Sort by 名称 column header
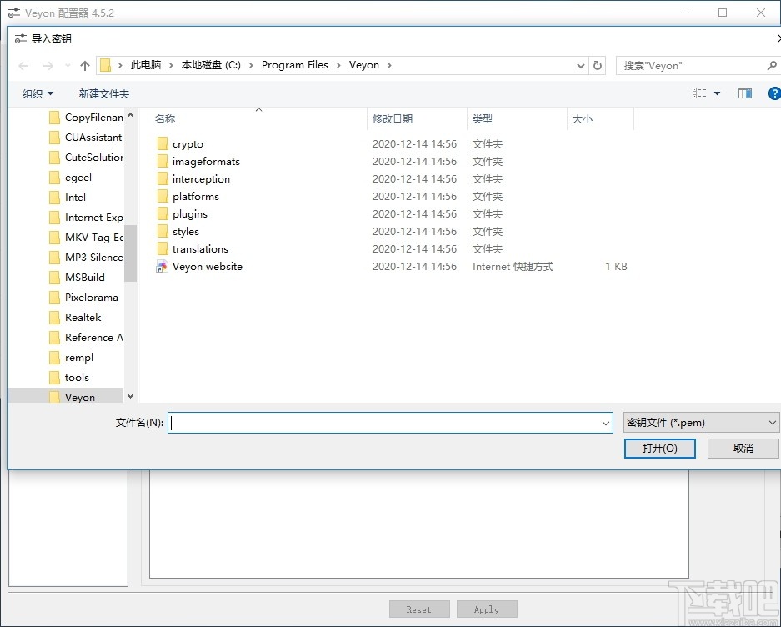 tap(165, 118)
